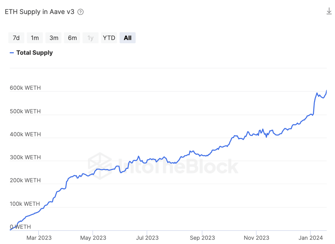The width and height of the screenshot is (335, 244).
Task: Click the Mar 2023 x-axis label
Action: [39, 238]
